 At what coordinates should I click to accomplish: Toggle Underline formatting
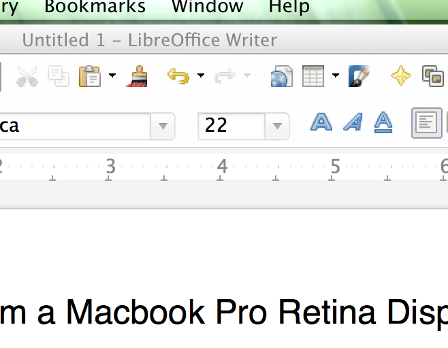coord(383,122)
